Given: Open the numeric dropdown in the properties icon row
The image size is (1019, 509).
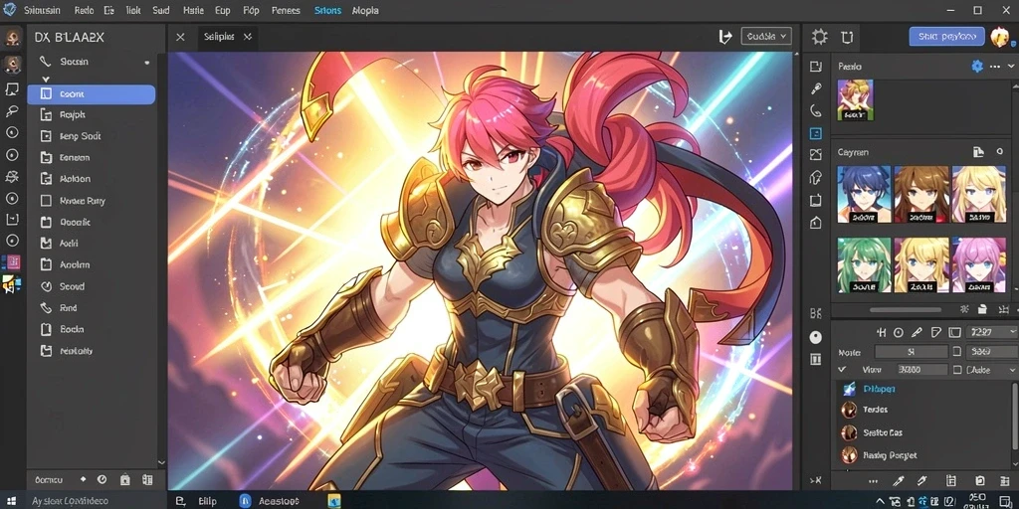Looking at the screenshot, I should [x=991, y=332].
